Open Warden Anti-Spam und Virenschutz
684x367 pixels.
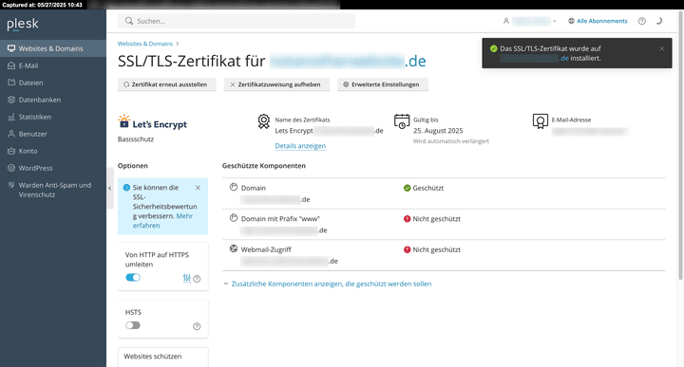[53, 190]
